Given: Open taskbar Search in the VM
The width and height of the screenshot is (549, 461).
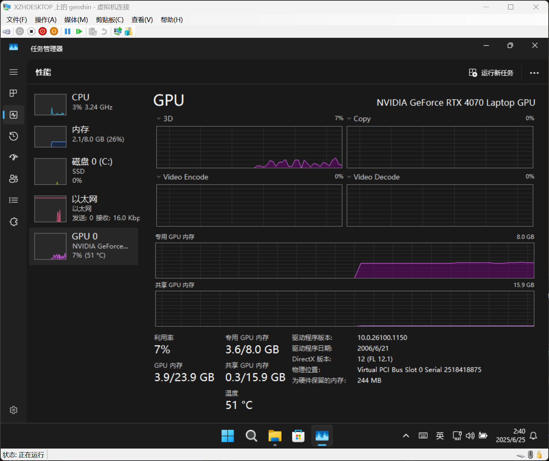Looking at the screenshot, I should 251,436.
